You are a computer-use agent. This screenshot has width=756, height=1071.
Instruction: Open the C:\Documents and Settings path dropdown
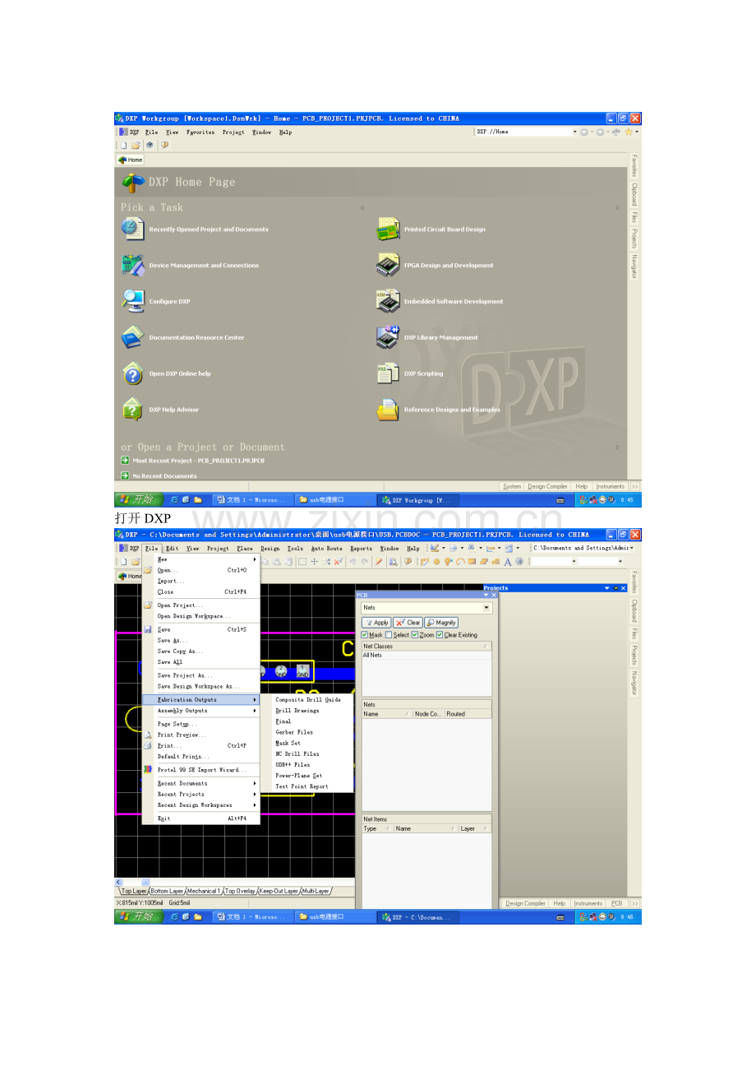click(x=630, y=548)
